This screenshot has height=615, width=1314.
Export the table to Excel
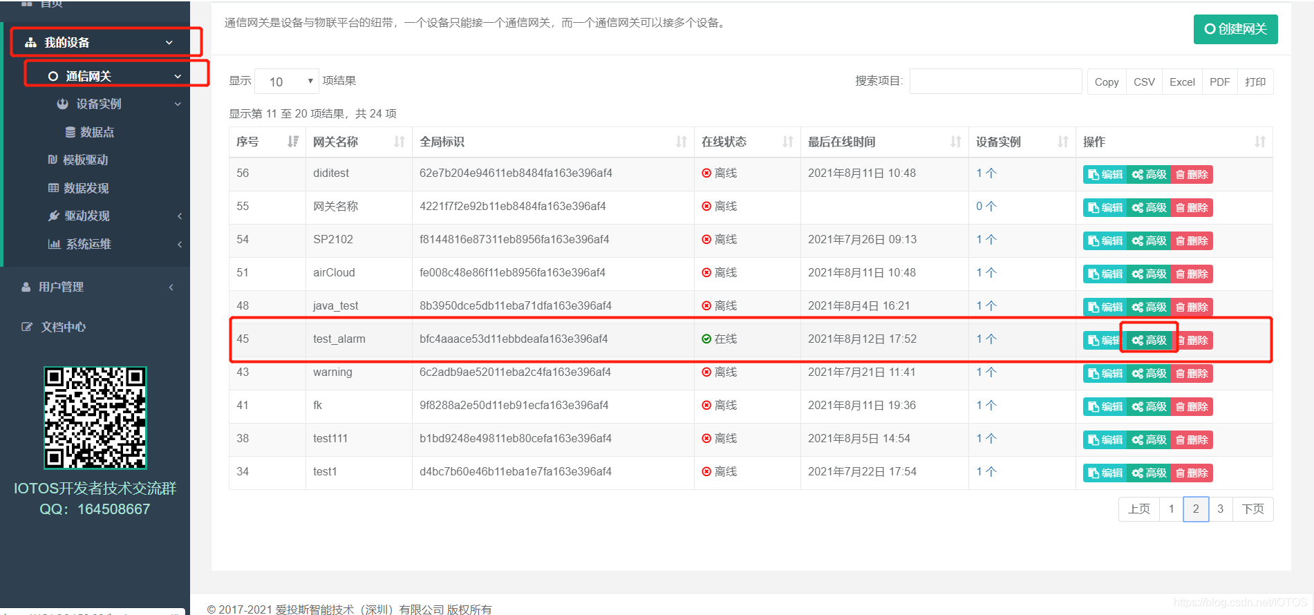[1182, 82]
